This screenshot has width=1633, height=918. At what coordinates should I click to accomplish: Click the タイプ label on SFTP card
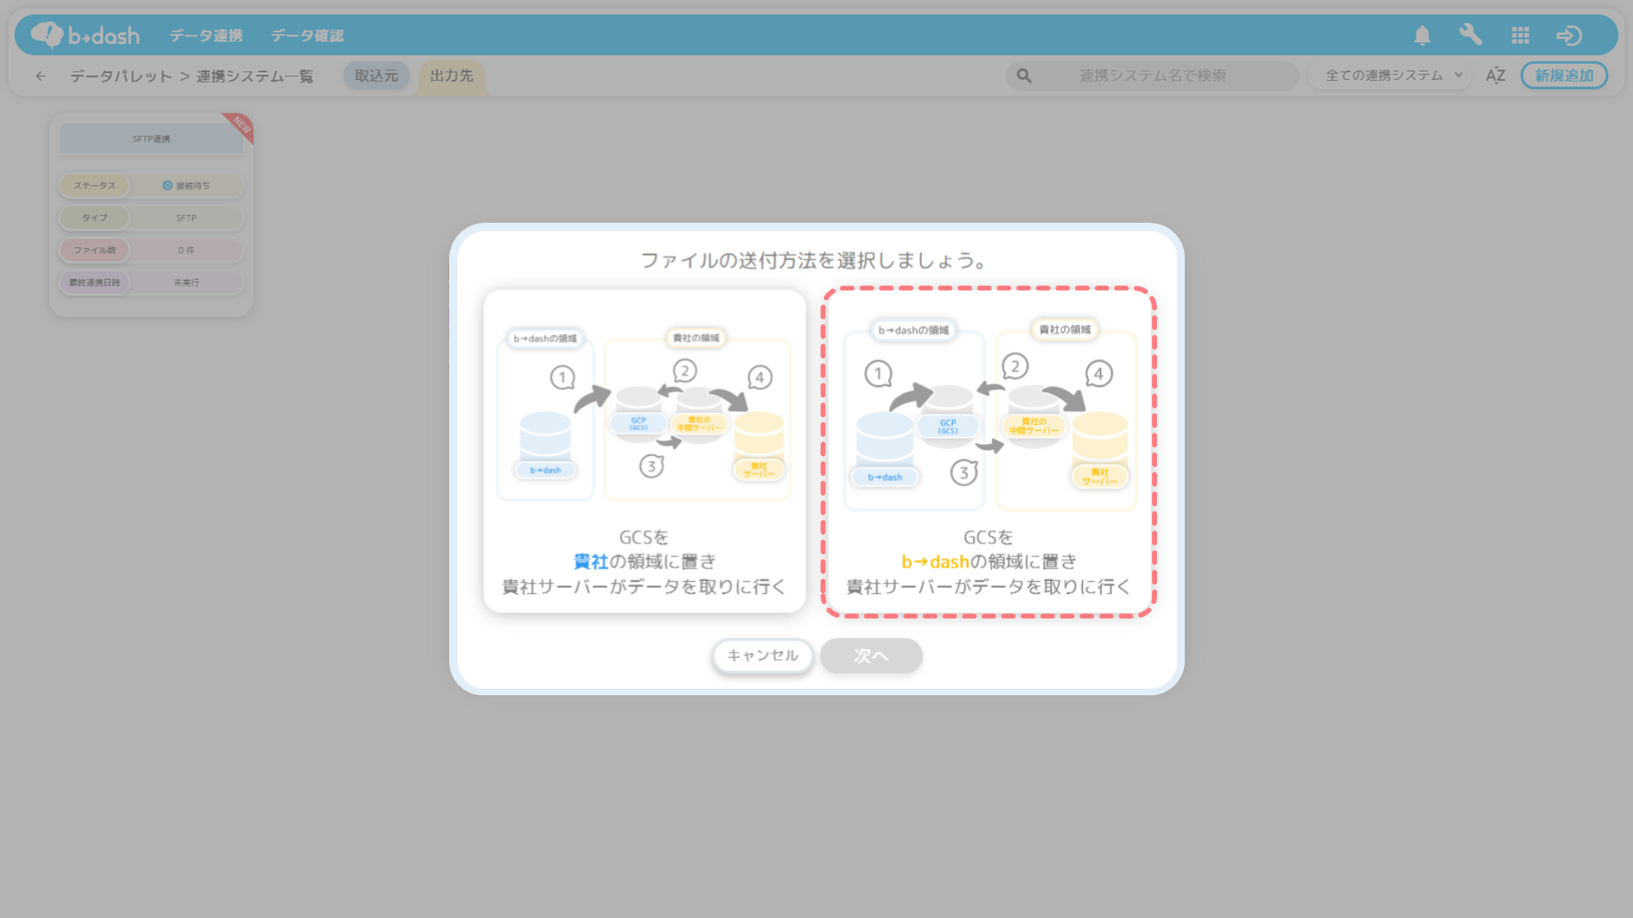click(x=95, y=218)
